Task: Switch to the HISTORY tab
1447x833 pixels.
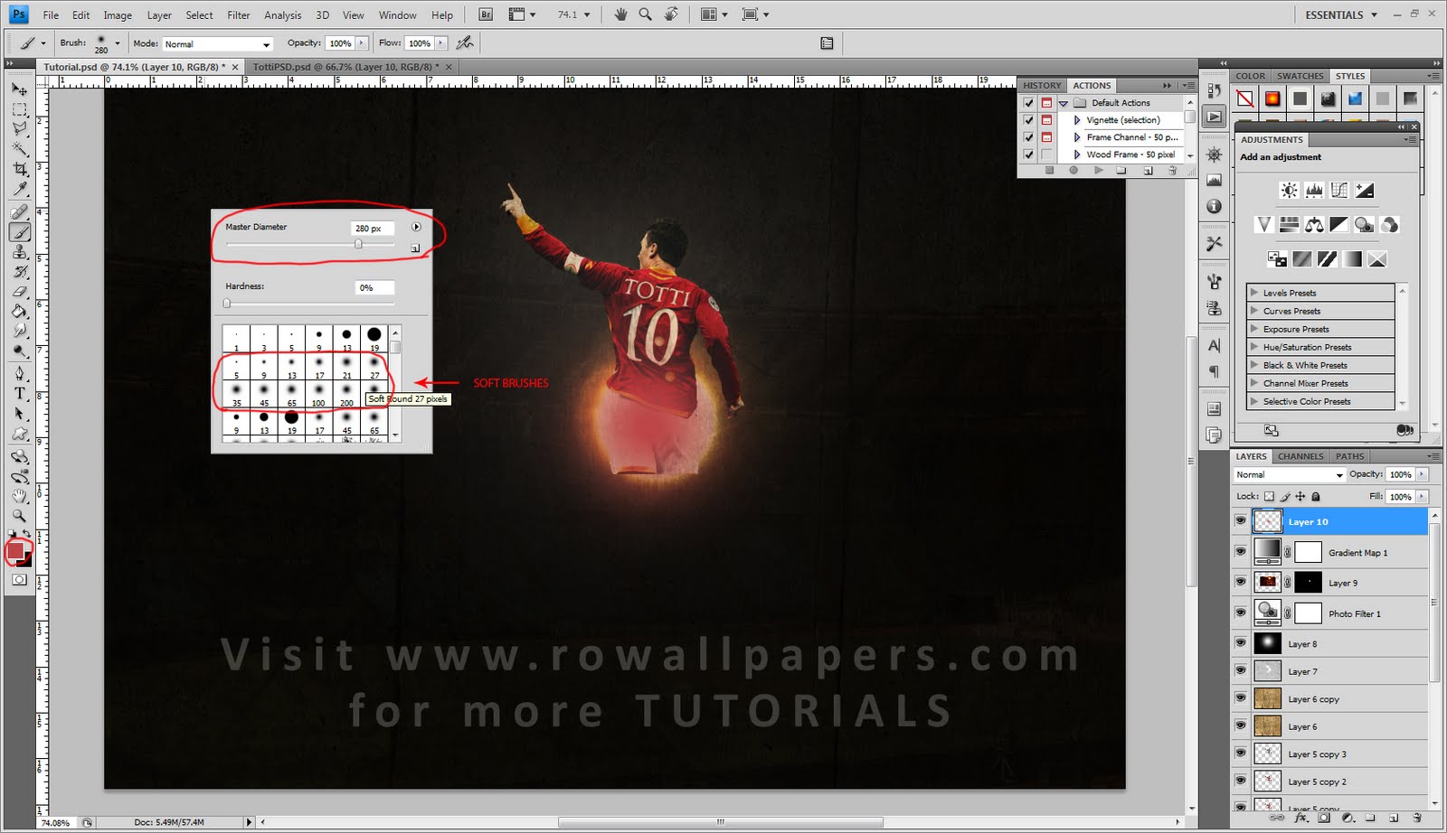Action: coord(1042,85)
